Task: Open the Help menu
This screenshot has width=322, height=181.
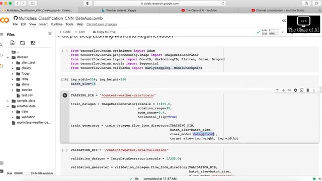Action: (80, 24)
